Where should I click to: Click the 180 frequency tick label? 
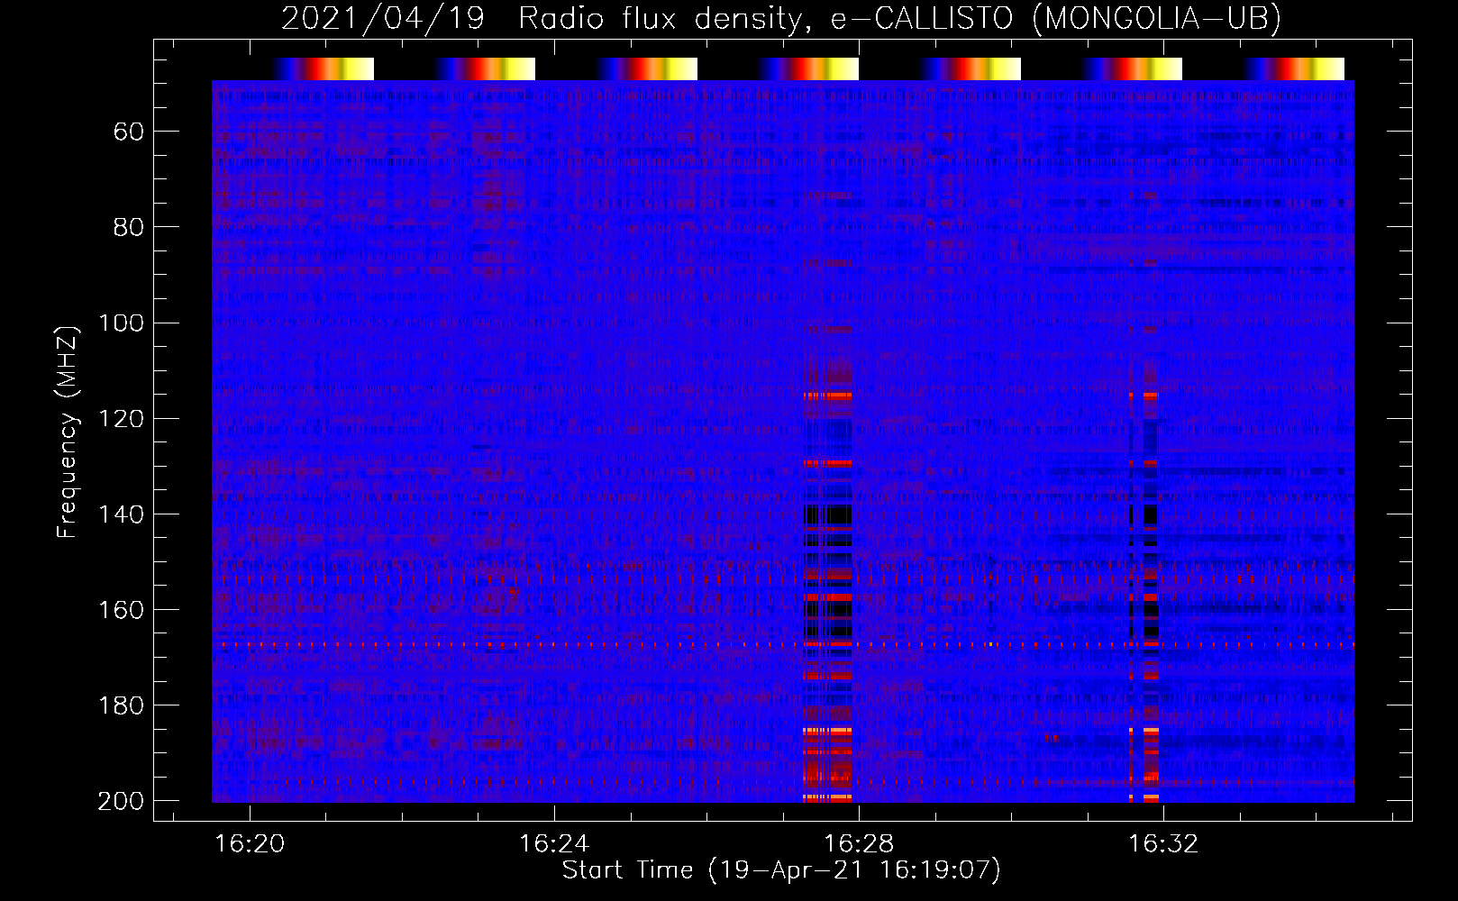pos(121,705)
